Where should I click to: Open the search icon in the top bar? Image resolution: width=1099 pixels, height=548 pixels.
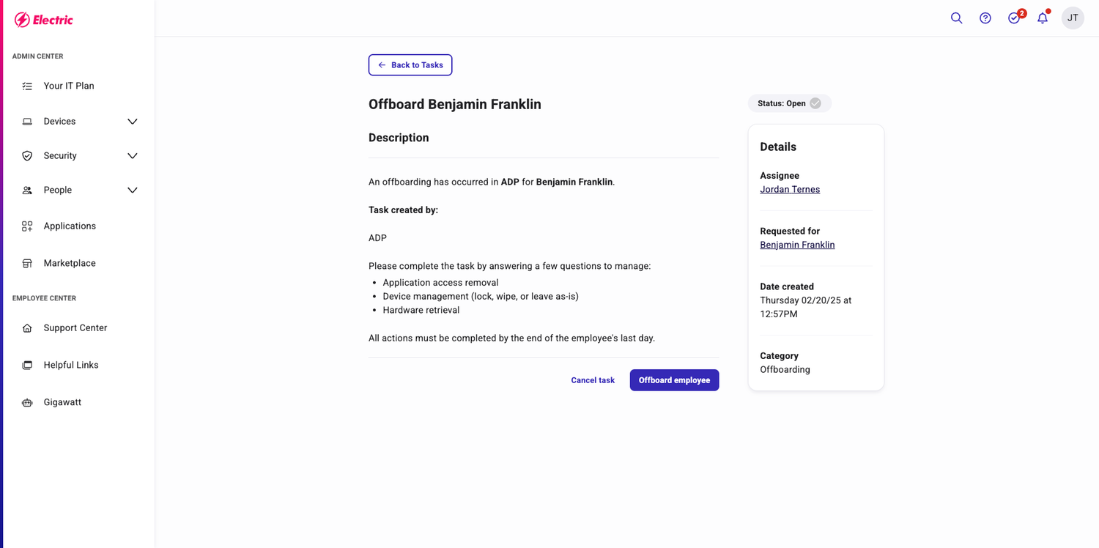(x=956, y=18)
